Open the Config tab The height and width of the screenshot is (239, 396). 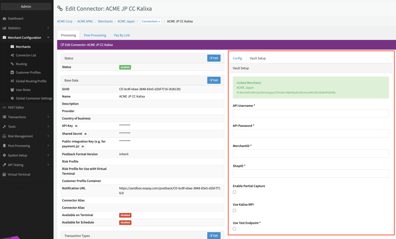[x=237, y=58]
